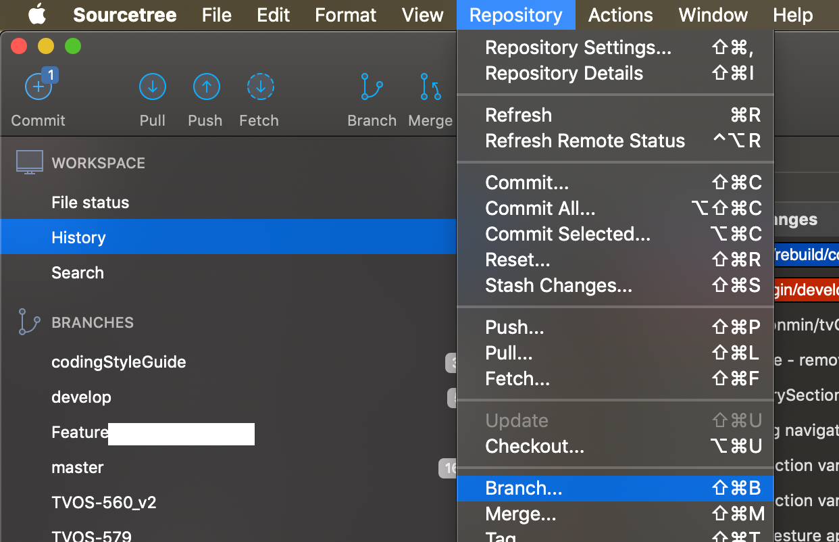839x542 pixels.
Task: Open the Actions menu in menu bar
Action: pyautogui.click(x=620, y=15)
